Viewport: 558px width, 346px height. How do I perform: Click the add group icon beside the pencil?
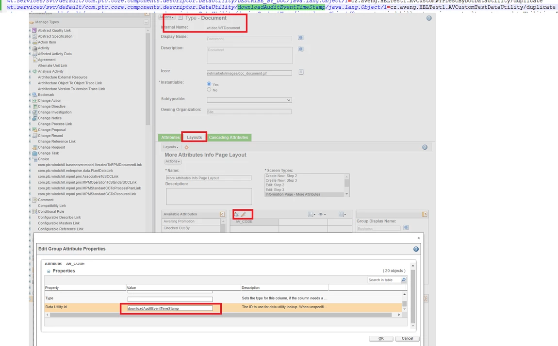coord(236,214)
